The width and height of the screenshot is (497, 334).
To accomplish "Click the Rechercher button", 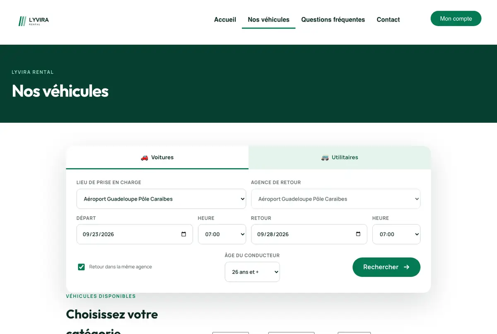I will [x=386, y=267].
